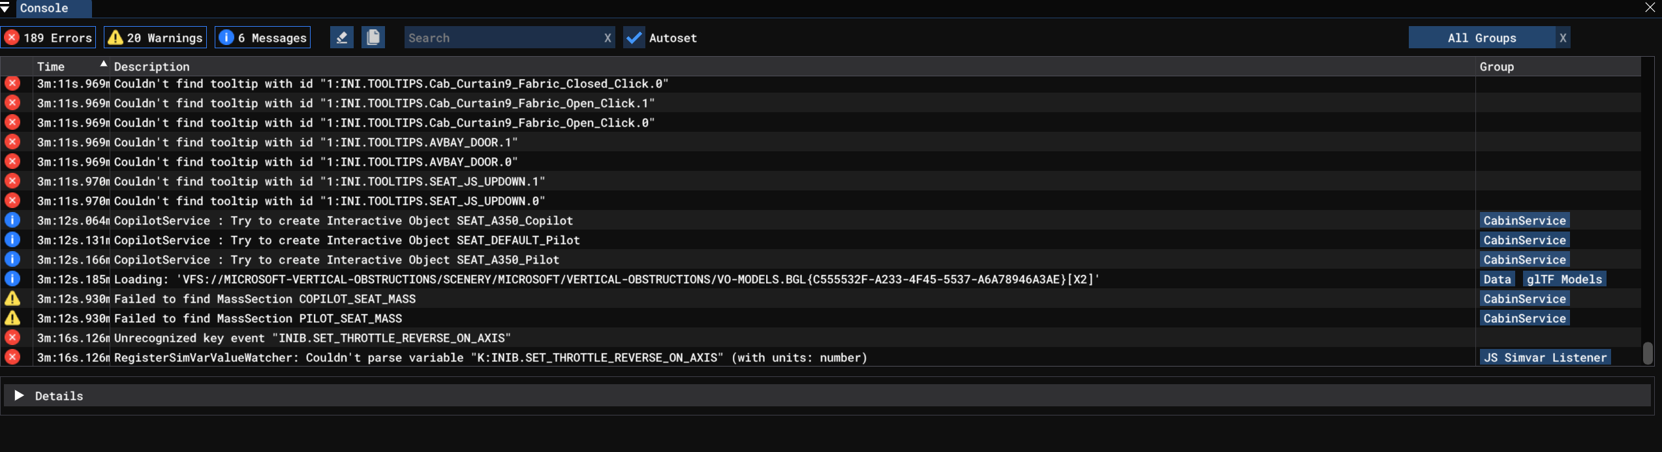Expand the Details section
The image size is (1662, 452).
click(x=20, y=396)
